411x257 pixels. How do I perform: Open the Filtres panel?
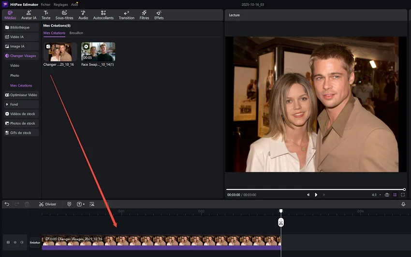(144, 14)
